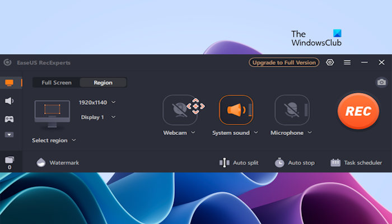Select the screen recording mode icon in sidebar
Screen dimensions: 392x224
10,83
